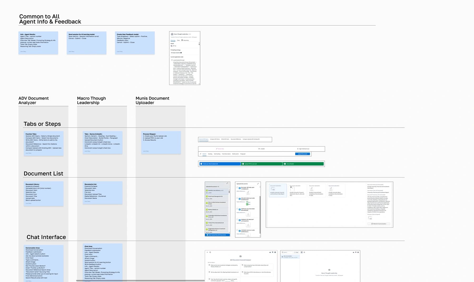Click Macro uploaded documents panel vertical scrollbar
This screenshot has width=474, height=282.
(x=260, y=214)
